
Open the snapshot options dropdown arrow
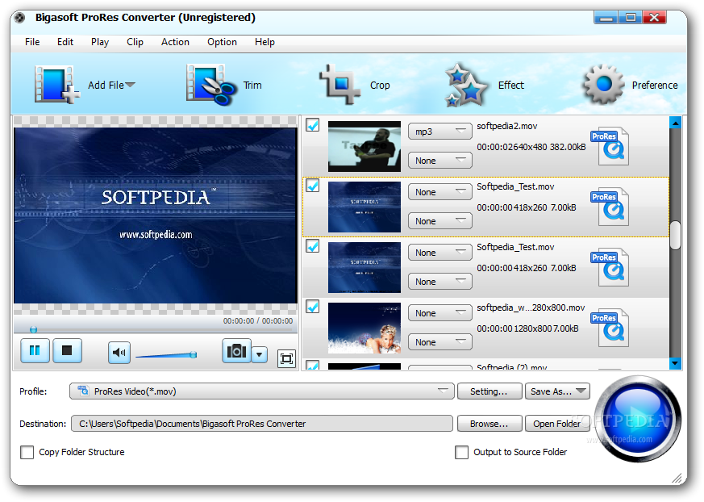click(260, 354)
